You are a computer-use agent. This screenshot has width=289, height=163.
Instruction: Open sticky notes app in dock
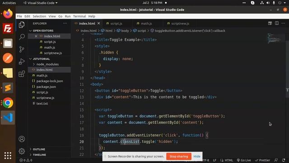click(x=8, y=73)
